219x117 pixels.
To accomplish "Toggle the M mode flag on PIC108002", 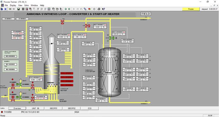I will pos(41,77).
